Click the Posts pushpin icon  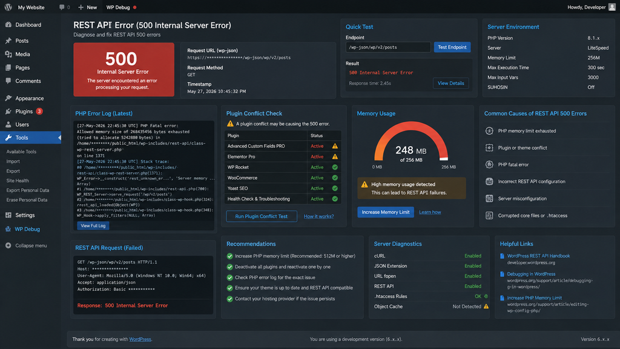pos(8,41)
